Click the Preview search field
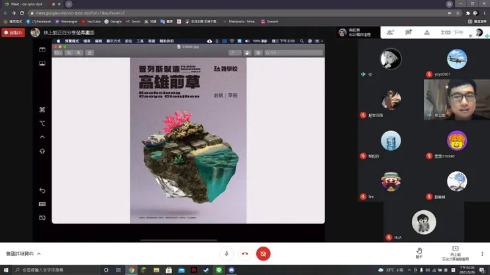The width and height of the screenshot is (490, 275). click(293, 53)
